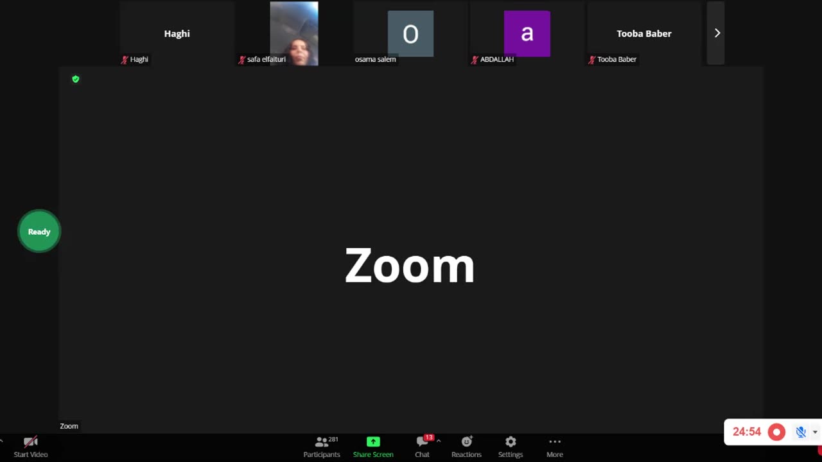This screenshot has height=462, width=822.
Task: Open the Participants panel
Action: point(322,447)
